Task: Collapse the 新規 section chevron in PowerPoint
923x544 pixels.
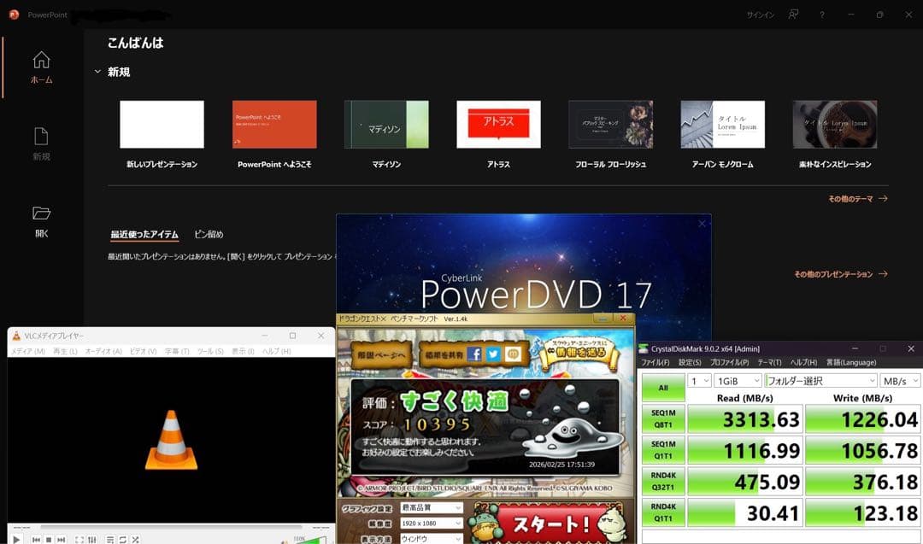Action: [97, 72]
